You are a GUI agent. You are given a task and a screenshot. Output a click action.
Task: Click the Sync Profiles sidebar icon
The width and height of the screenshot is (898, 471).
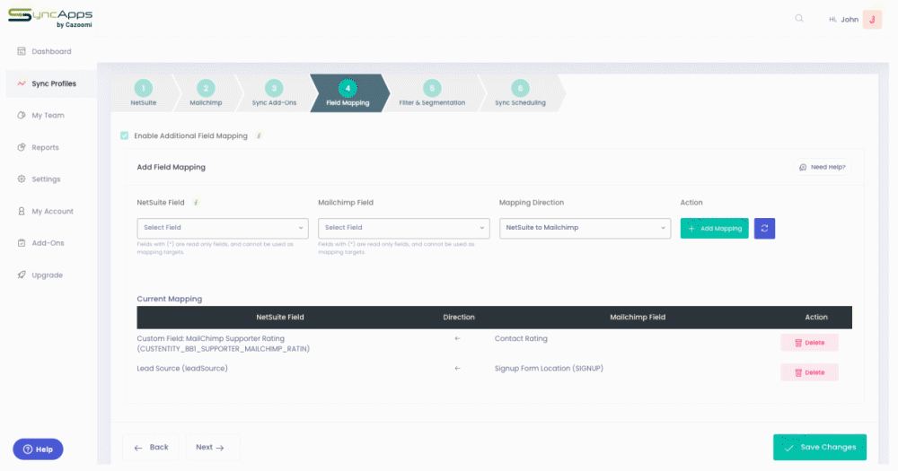22,83
